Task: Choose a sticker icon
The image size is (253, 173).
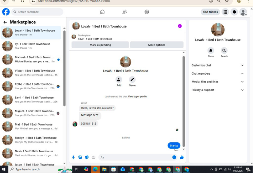Action: 87,157
